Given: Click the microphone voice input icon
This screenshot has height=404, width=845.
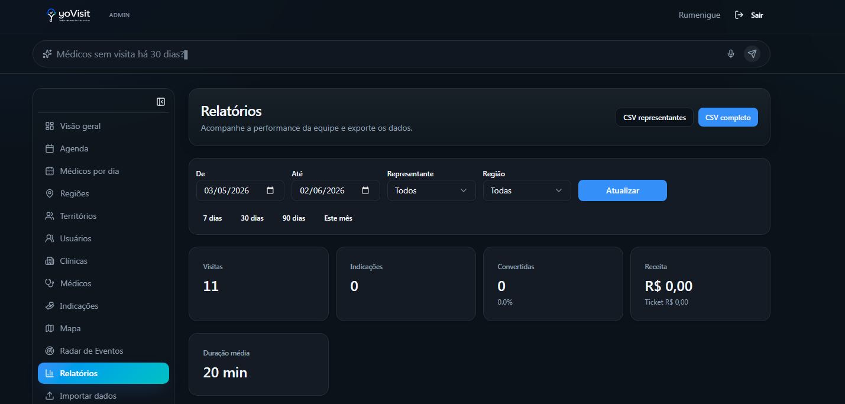Looking at the screenshot, I should pyautogui.click(x=731, y=54).
